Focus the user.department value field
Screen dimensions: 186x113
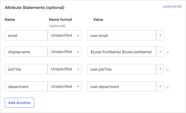[x=121, y=87]
